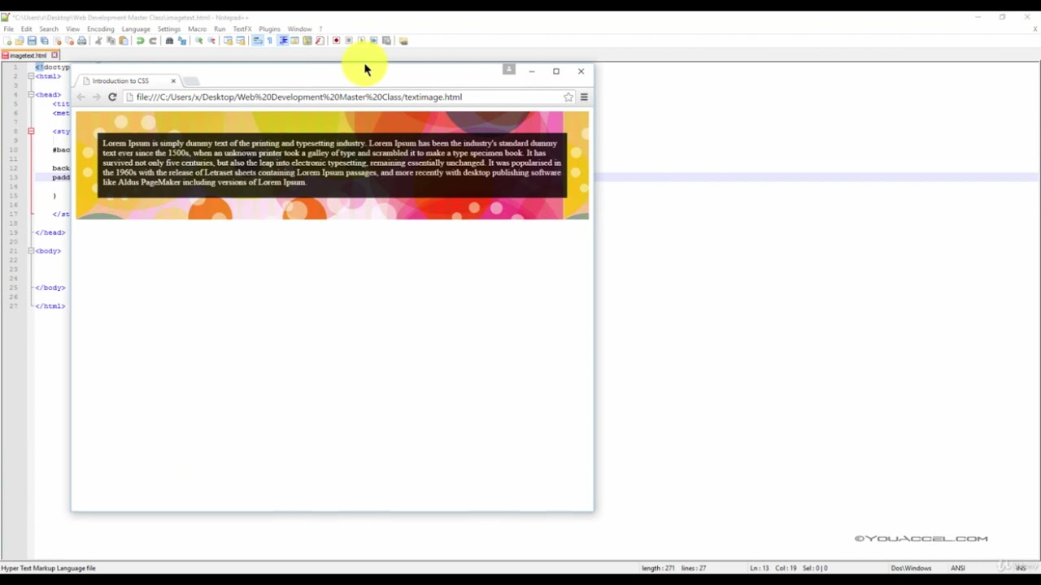Click the ANSI encoding status entry

pos(958,568)
